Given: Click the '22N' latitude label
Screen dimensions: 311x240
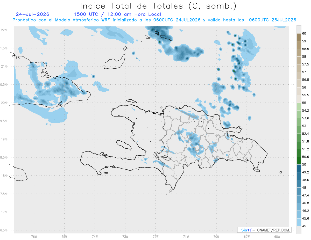Looking at the screenshot, I should [4, 30].
